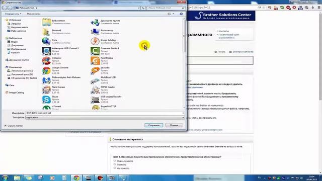This screenshot has height=181, width=322.
Task: Click the Brother Solutions Center logo
Action: [222, 16]
